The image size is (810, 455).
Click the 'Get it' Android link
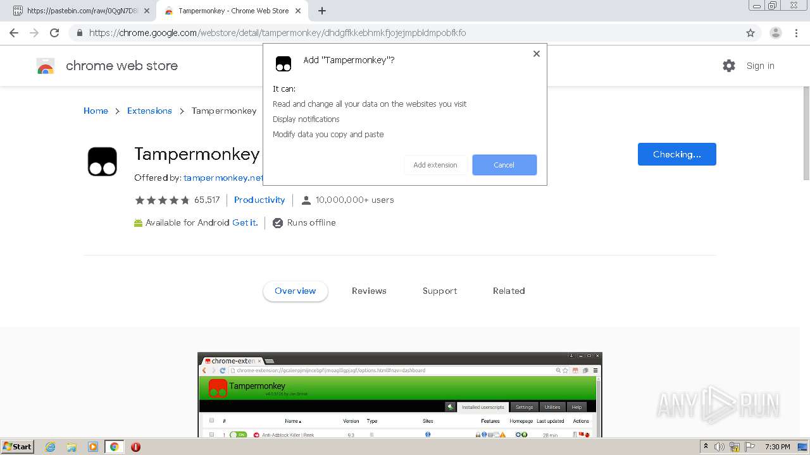click(x=245, y=222)
